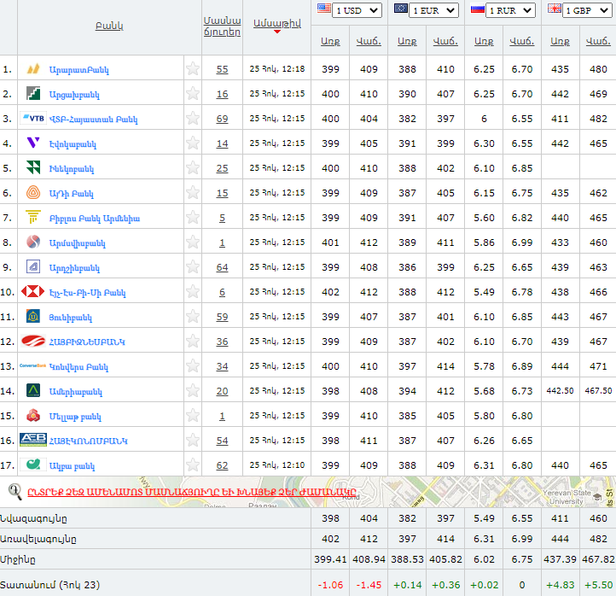Click the average USD buy value 399.41
This screenshot has height=596, width=616.
click(330, 559)
